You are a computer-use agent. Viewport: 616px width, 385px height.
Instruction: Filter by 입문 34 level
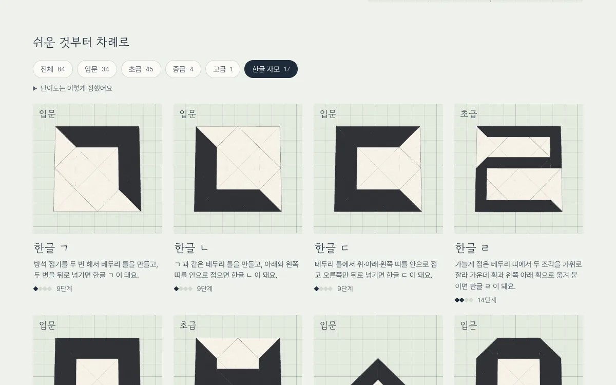tap(97, 69)
